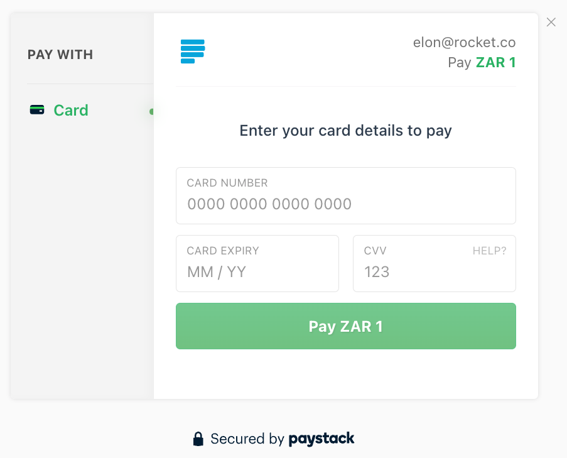Click the PAY WITH sidebar heading
Viewport: 567px width, 458px height.
click(60, 55)
